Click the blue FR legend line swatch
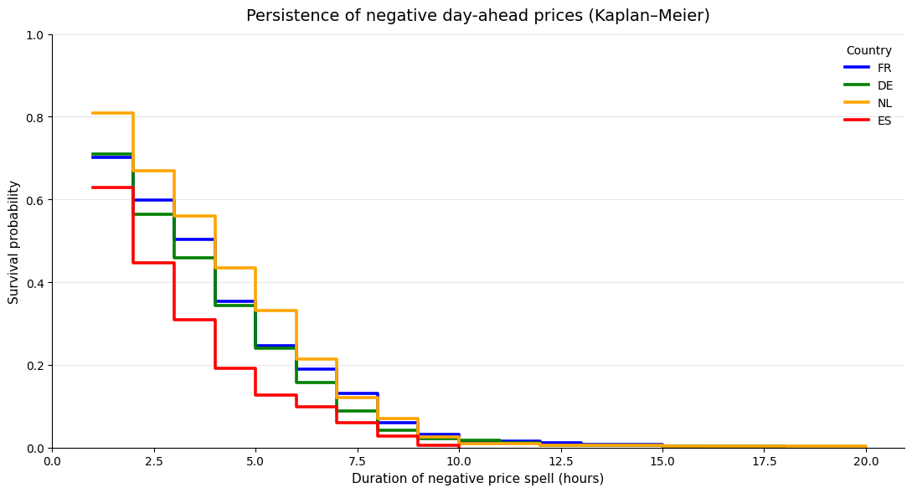The width and height of the screenshot is (912, 493). (x=857, y=68)
